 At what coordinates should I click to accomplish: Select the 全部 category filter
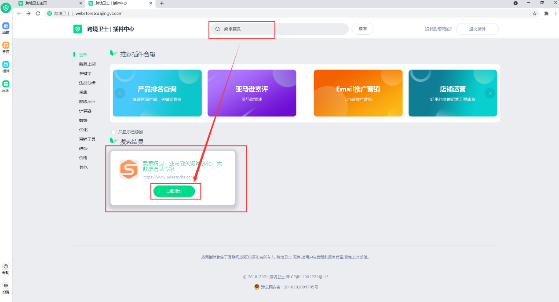point(83,54)
